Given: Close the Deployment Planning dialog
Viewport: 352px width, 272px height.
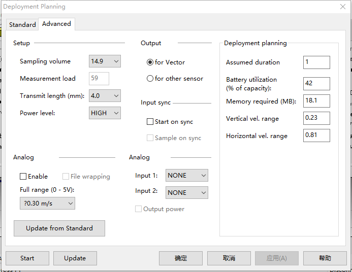Looking at the screenshot, I should tap(342, 7).
